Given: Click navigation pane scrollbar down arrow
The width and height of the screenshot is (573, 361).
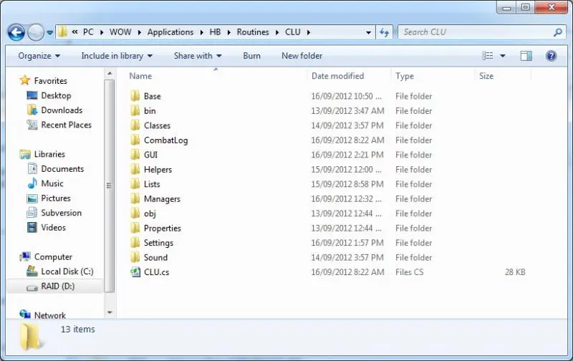Looking at the screenshot, I should coord(110,313).
